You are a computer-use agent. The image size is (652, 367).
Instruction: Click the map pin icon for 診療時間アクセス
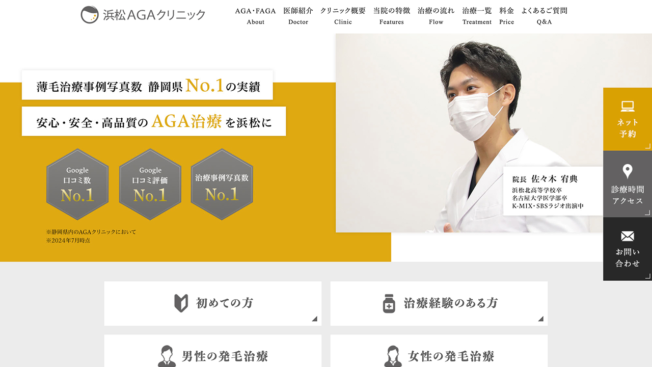coord(628,171)
